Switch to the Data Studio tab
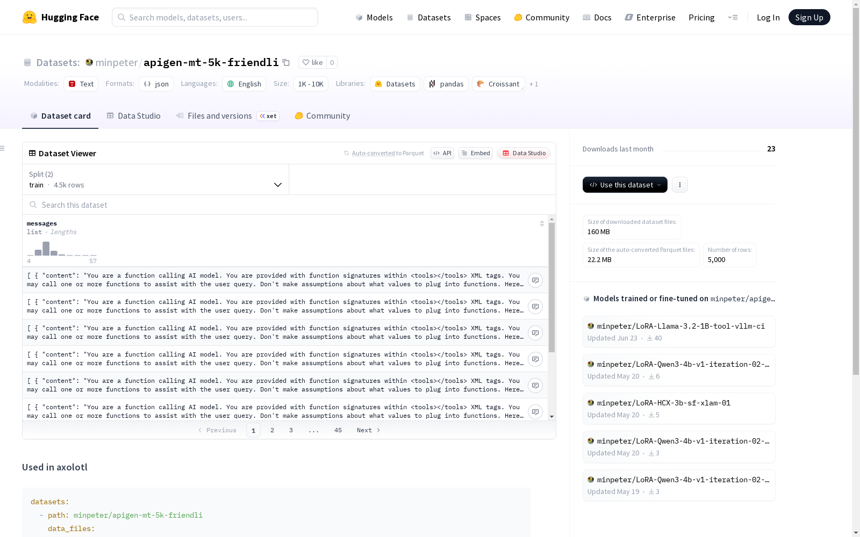Image resolution: width=860 pixels, height=537 pixels. coord(133,116)
